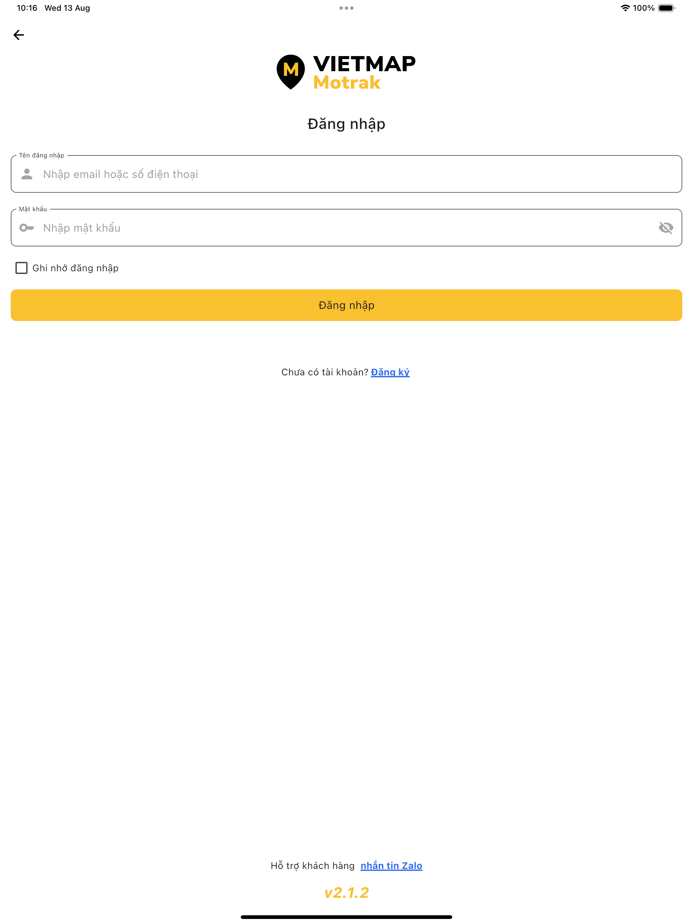
Task: Focus the Mật khẩu input field
Action: point(346,228)
